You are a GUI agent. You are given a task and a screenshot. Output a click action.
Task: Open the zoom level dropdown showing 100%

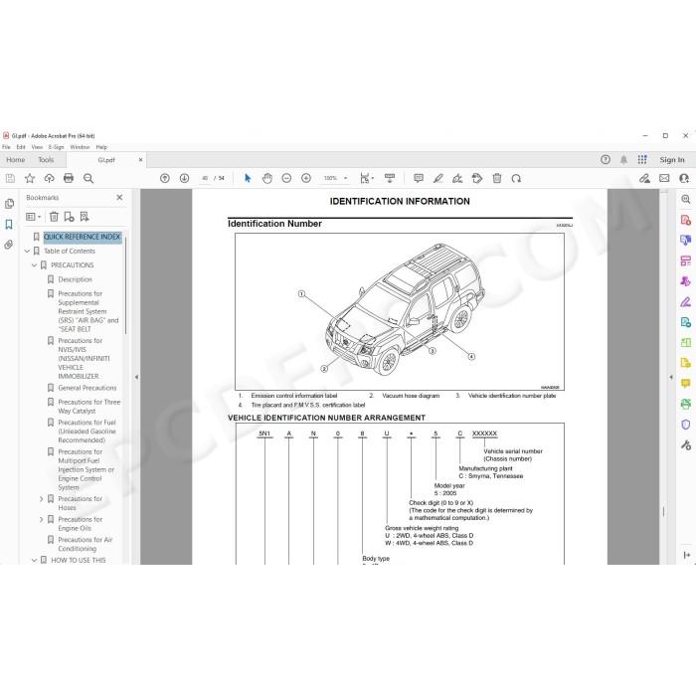[x=335, y=178]
